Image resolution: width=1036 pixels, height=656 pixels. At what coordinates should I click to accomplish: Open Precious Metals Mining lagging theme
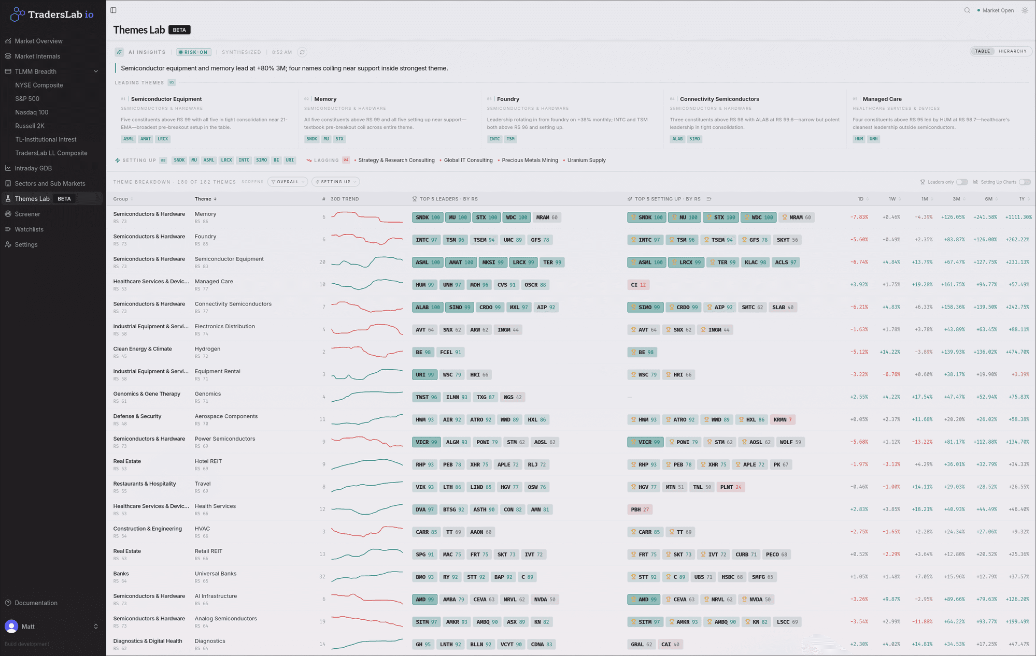[530, 161]
